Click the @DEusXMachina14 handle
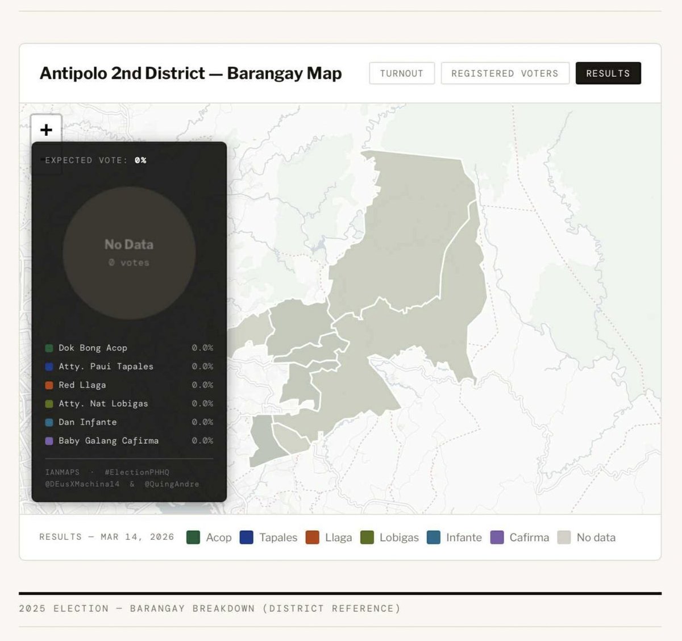Screen dimensions: 682x641 pos(82,484)
